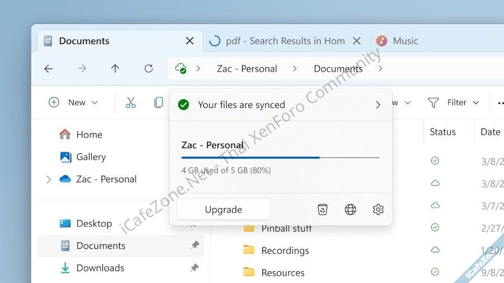Image resolution: width=504 pixels, height=283 pixels.
Task: Toggle the pin next to Downloads
Action: tap(194, 268)
